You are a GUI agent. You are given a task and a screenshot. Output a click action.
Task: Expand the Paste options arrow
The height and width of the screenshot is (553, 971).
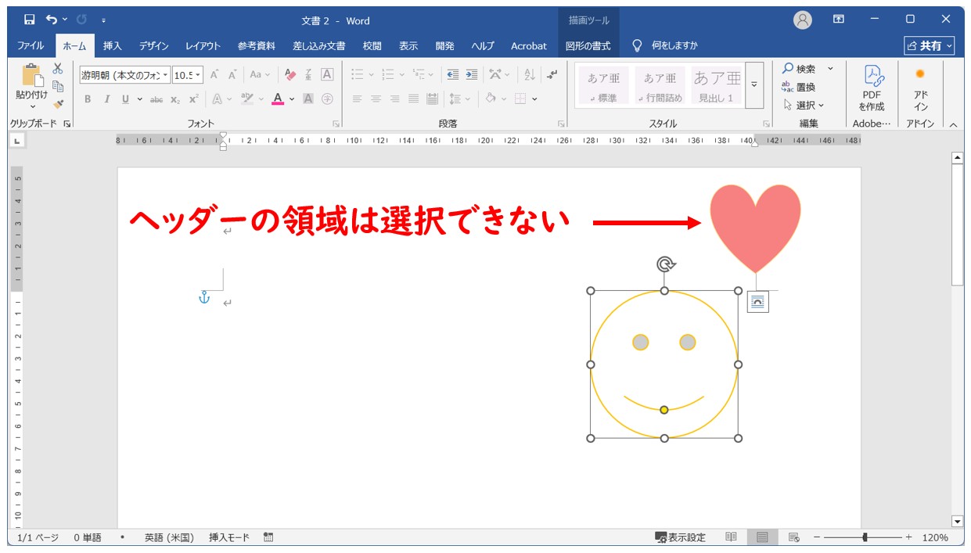[x=32, y=107]
